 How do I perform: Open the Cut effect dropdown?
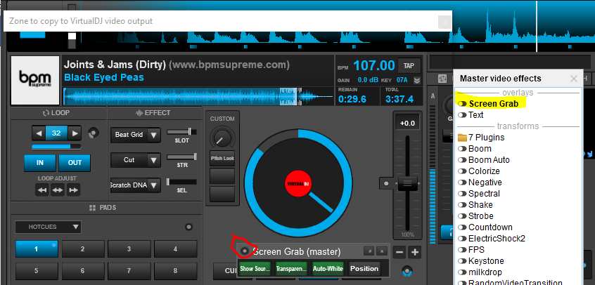click(x=154, y=160)
